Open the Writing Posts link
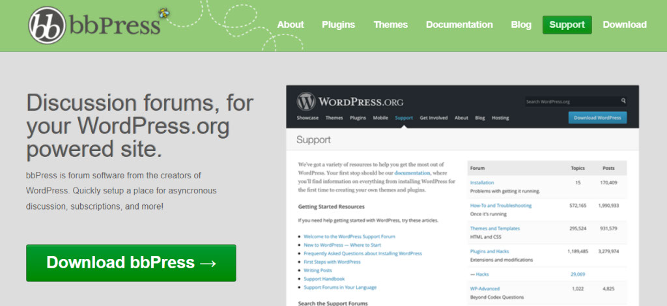Image resolution: width=667 pixels, height=306 pixels. click(318, 270)
